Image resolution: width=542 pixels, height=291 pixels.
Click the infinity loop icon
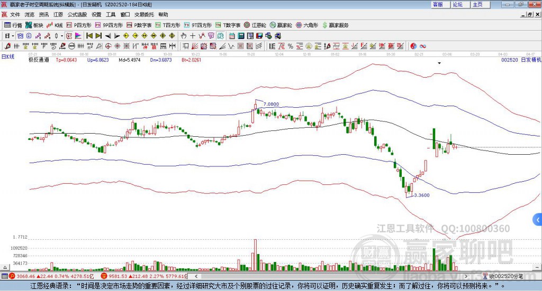click(x=423, y=46)
